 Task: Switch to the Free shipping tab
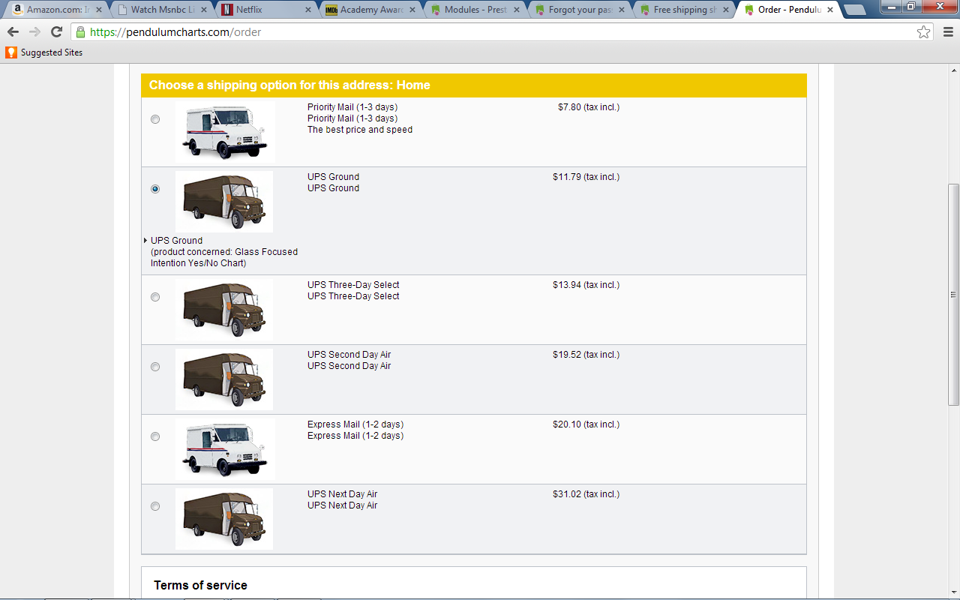(x=684, y=10)
